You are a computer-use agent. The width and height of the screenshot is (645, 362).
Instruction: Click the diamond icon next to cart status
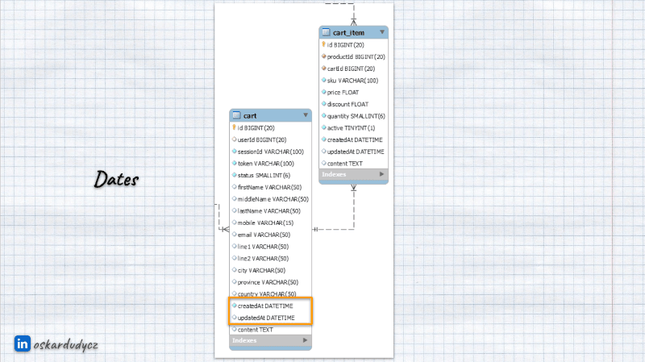[234, 175]
